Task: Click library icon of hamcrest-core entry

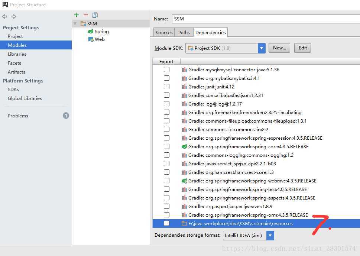Action: pyautogui.click(x=184, y=172)
